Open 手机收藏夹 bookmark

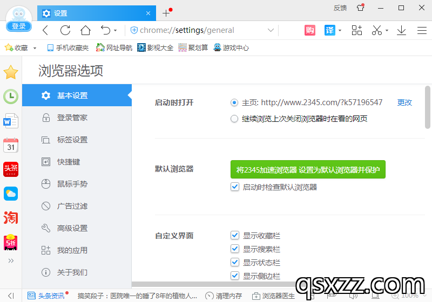point(68,48)
